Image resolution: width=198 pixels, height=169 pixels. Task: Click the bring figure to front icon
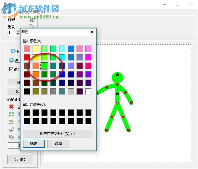click(x=11, y=129)
